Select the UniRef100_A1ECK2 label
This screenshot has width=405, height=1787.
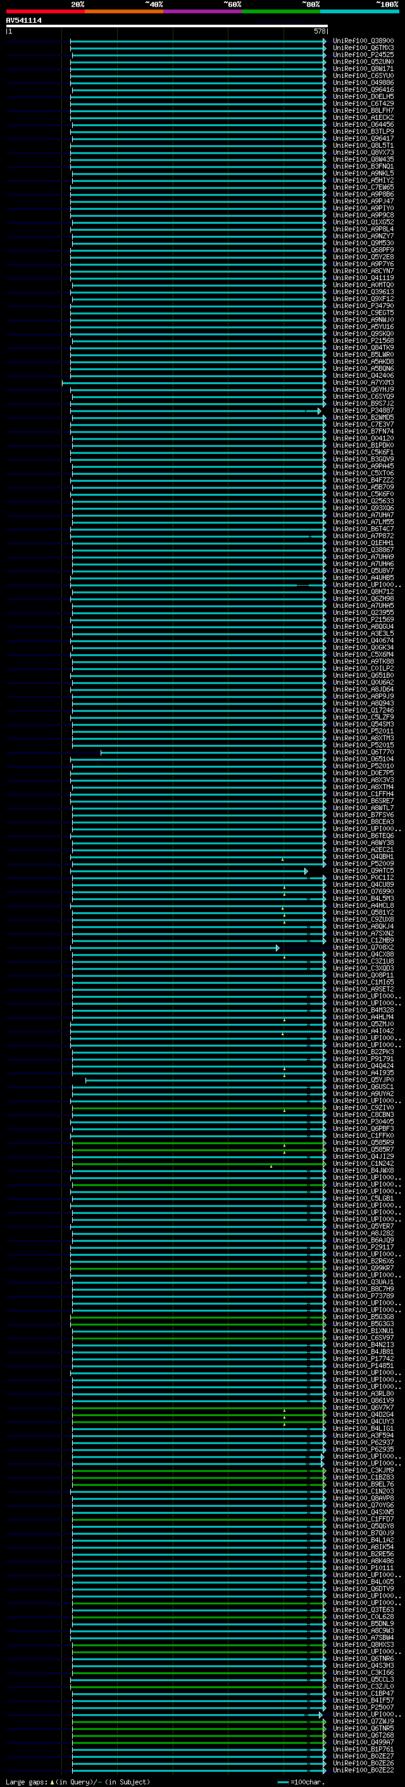pyautogui.click(x=363, y=117)
